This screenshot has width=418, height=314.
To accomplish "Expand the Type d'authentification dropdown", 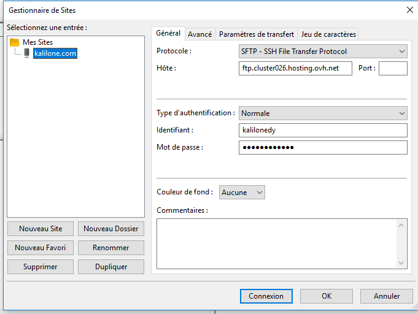I will pyautogui.click(x=322, y=113).
